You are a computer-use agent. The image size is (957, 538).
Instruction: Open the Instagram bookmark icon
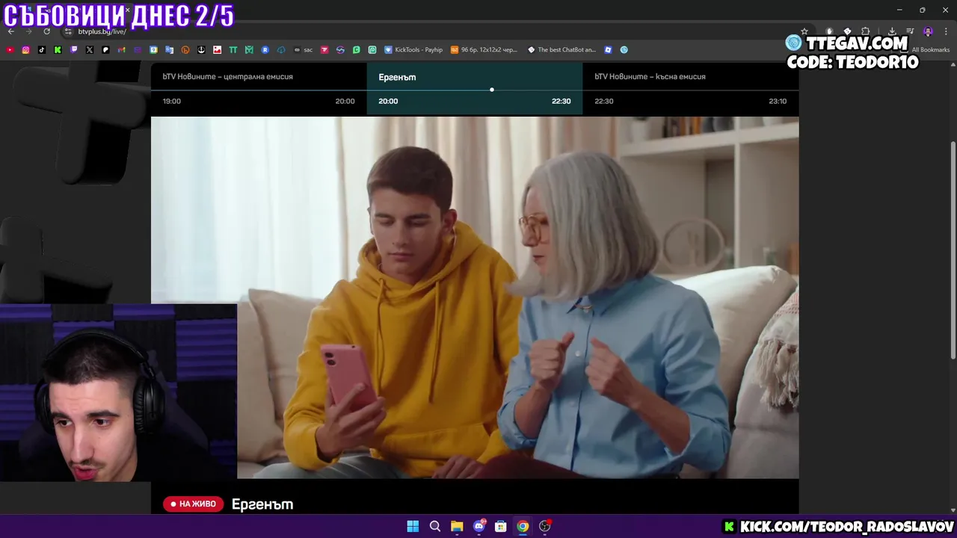25,50
